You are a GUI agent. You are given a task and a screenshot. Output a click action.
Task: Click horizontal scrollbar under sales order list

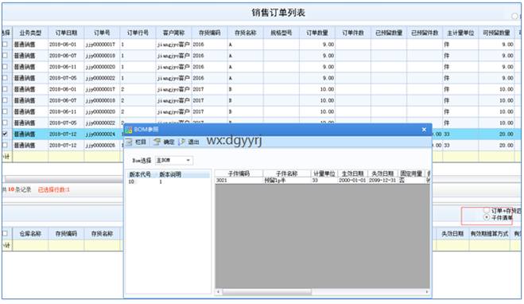point(64,179)
